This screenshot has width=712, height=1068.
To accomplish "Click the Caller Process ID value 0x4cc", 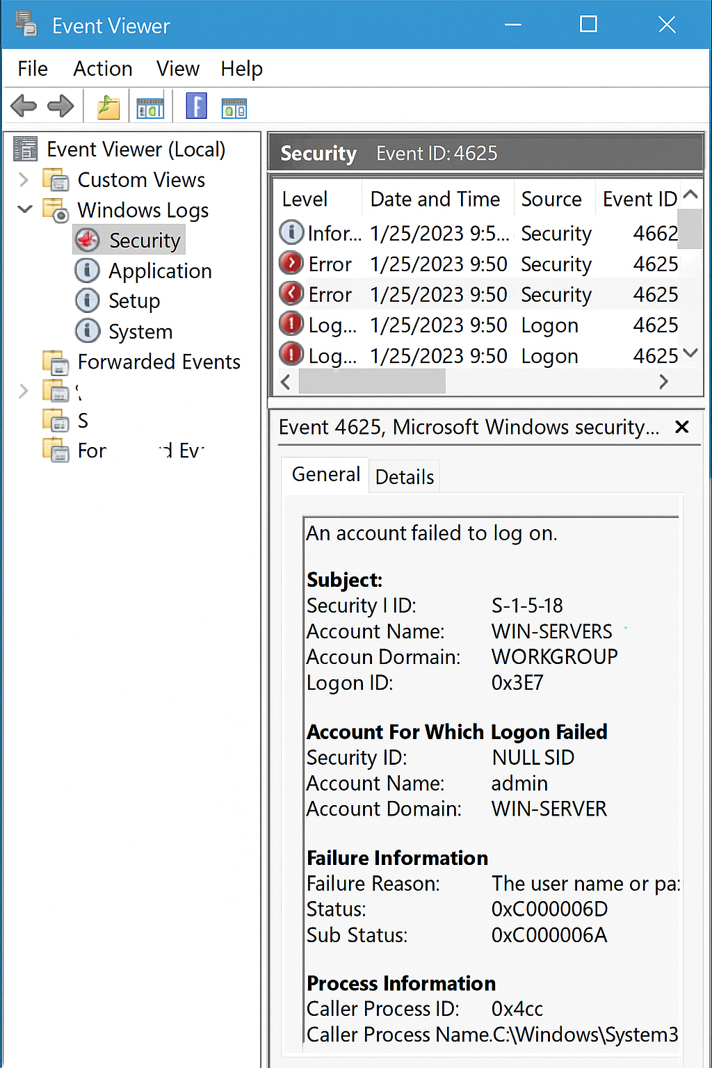I will coord(517,1009).
